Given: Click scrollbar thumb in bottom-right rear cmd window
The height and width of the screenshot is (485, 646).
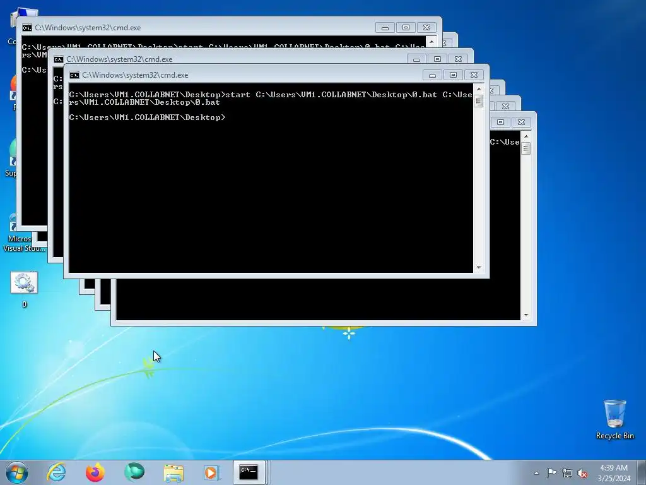Looking at the screenshot, I should [x=526, y=148].
